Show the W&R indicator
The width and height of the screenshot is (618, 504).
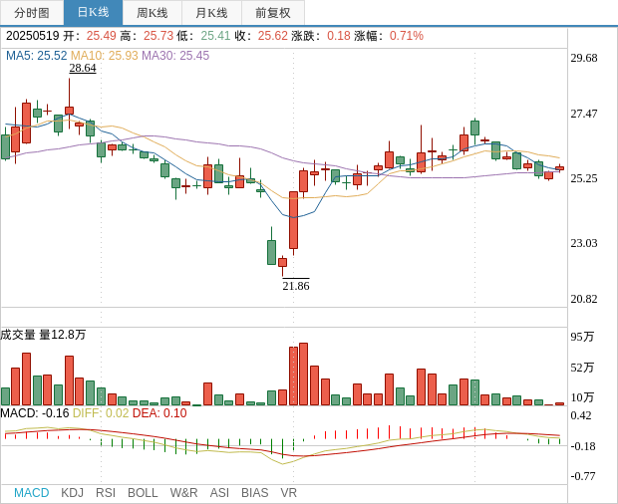tap(183, 493)
